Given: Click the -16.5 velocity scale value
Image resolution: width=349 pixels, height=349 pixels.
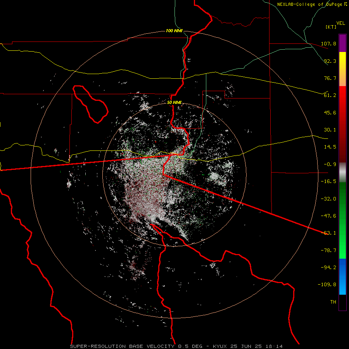Looking at the screenshot, I should point(328,181).
